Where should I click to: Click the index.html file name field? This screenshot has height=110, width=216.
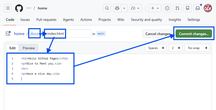[x=68, y=34]
